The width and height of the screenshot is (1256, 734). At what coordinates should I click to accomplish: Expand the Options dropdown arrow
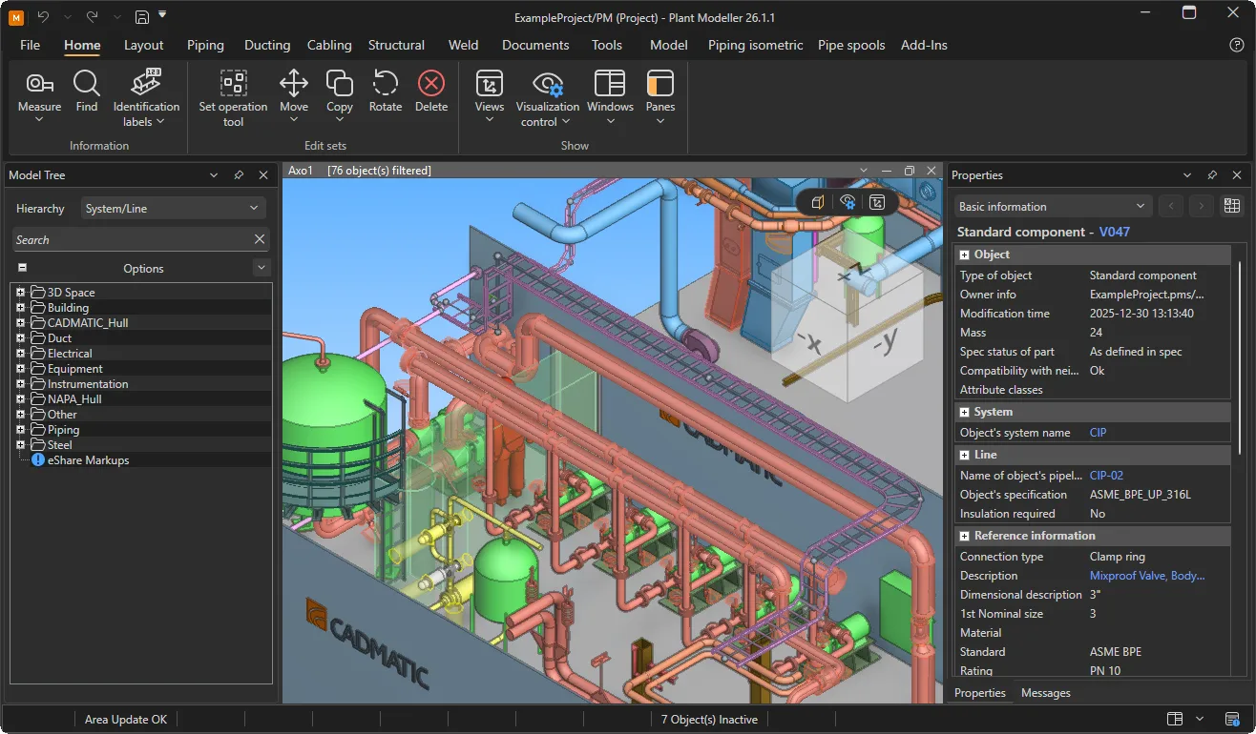point(262,268)
